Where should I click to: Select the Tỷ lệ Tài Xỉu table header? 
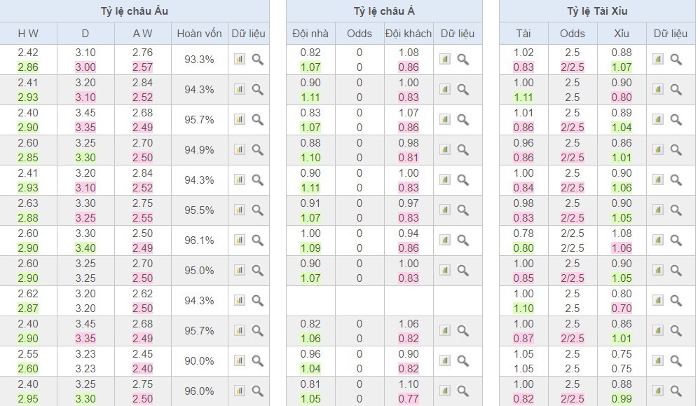click(598, 11)
